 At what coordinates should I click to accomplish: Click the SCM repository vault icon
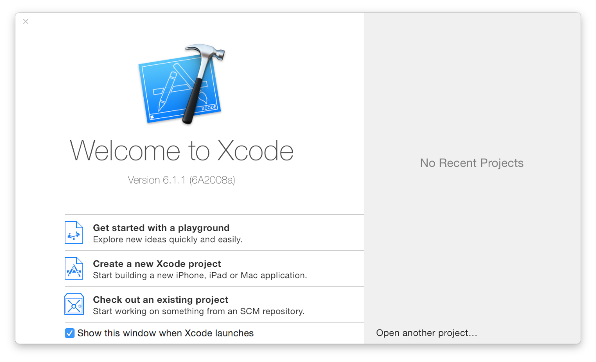click(x=74, y=304)
